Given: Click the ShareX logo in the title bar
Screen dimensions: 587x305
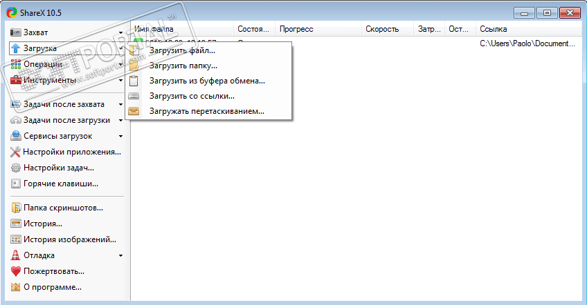Looking at the screenshot, I should pos(12,12).
